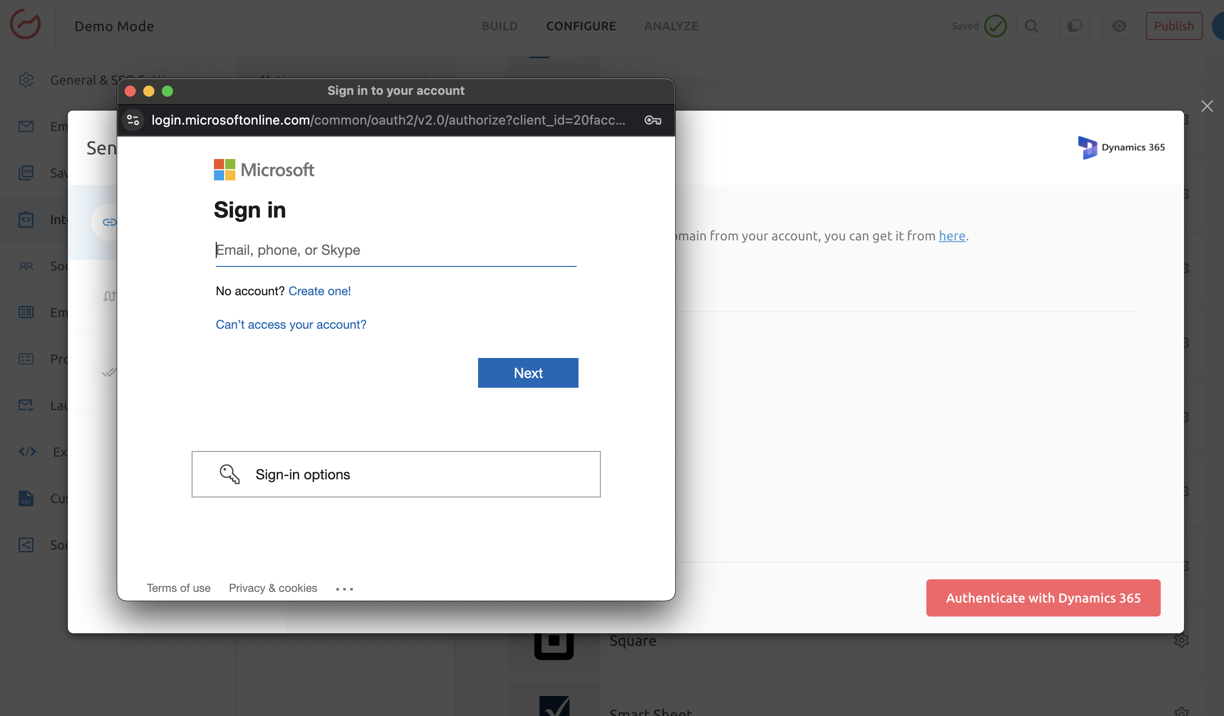
Task: Open General & SEO Settings gear icon
Action: (x=26, y=80)
